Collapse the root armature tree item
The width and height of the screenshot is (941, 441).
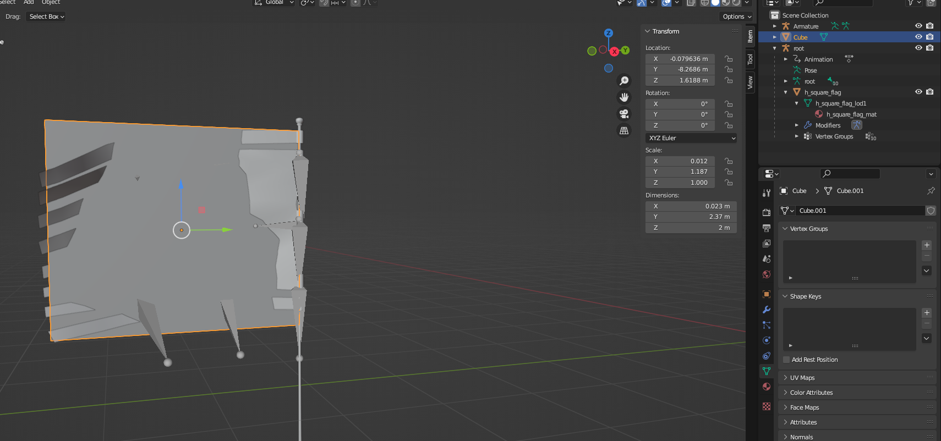point(775,48)
